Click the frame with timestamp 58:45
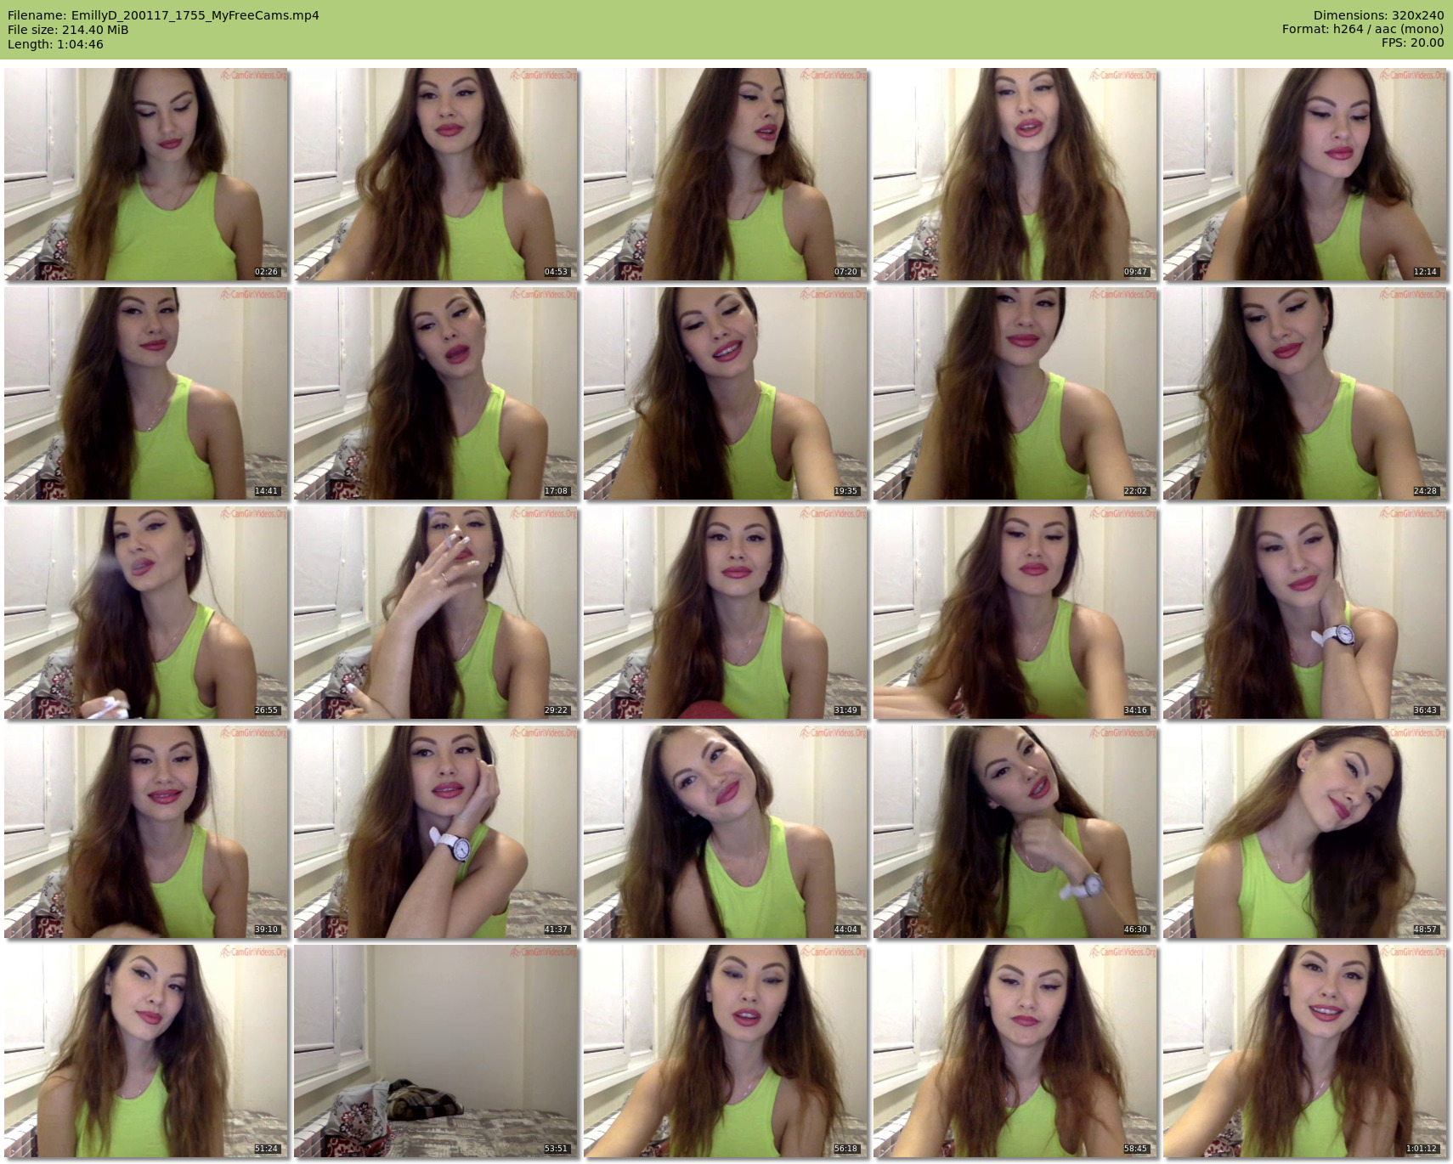 coord(1015,1051)
